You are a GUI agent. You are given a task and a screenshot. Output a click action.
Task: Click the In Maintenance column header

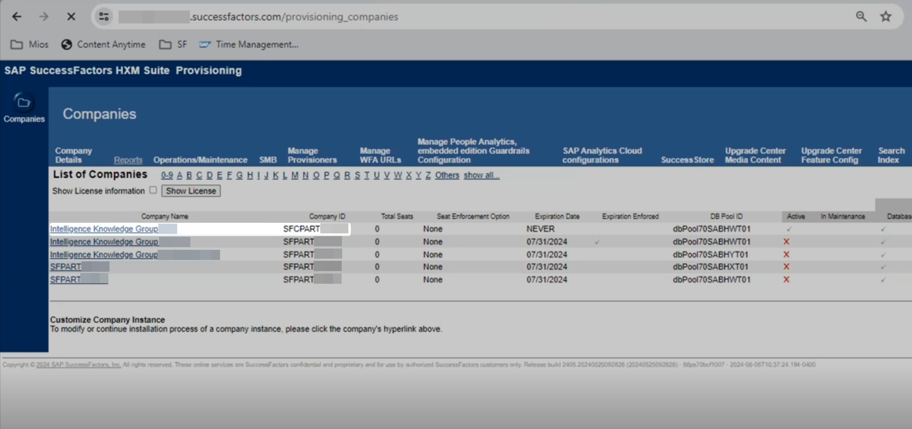tap(843, 216)
